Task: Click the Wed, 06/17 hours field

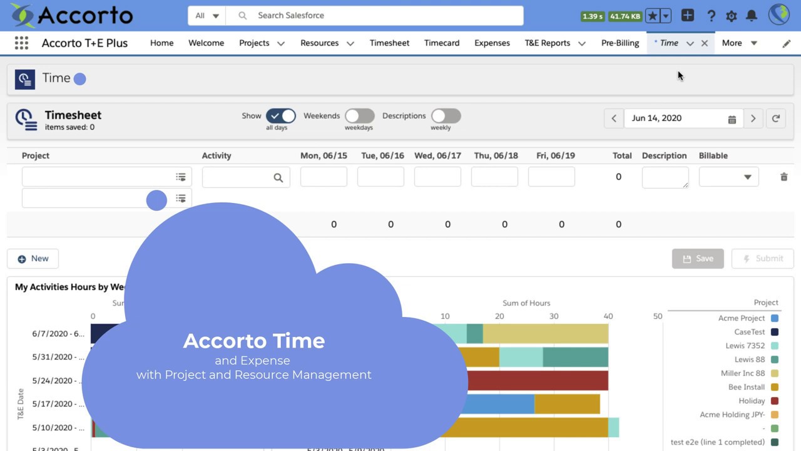Action: [x=437, y=177]
